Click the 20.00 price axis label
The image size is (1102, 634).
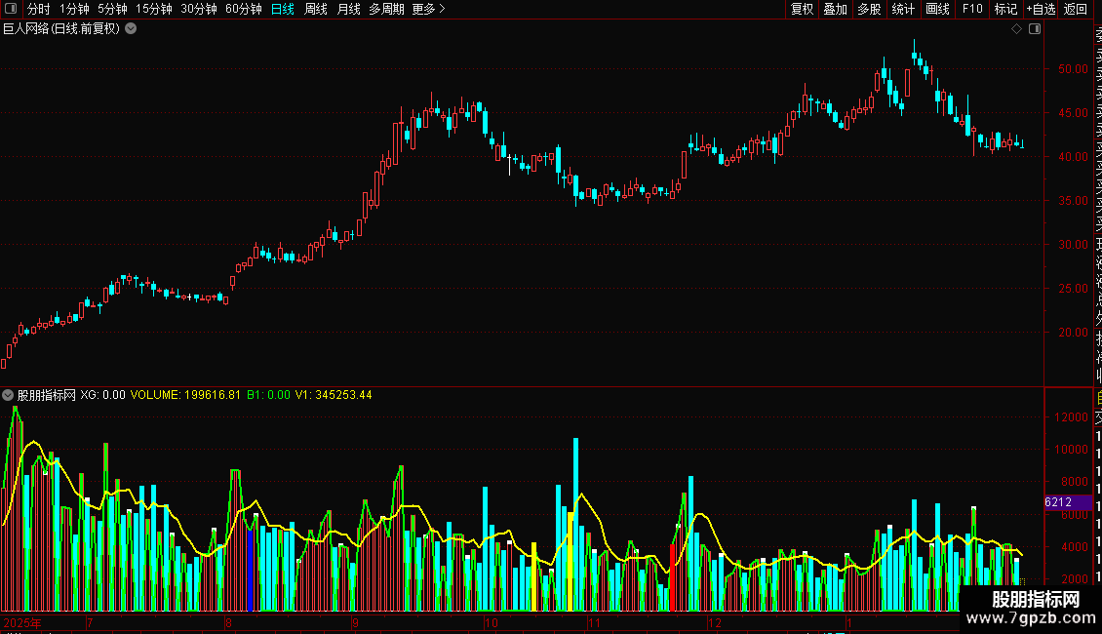point(1073,333)
